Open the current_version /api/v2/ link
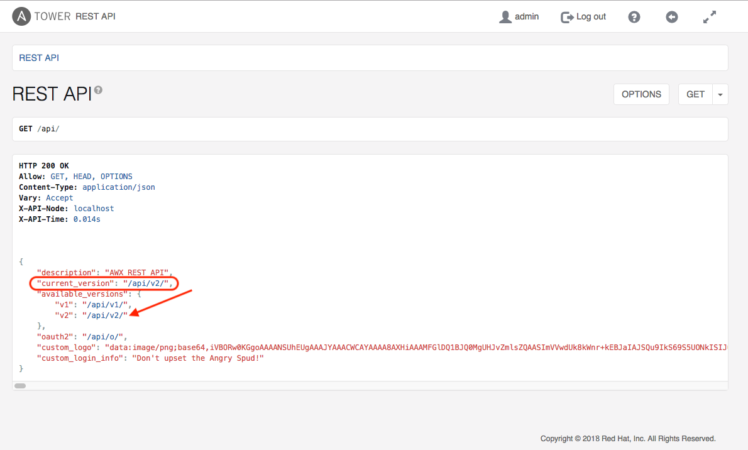 (145, 283)
